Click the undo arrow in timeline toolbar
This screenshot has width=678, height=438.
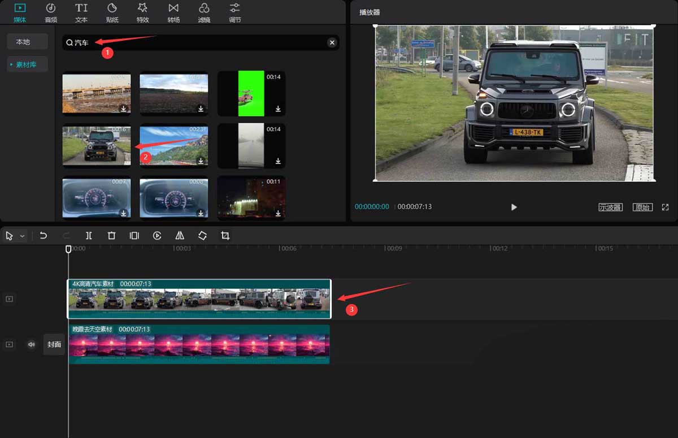click(44, 236)
